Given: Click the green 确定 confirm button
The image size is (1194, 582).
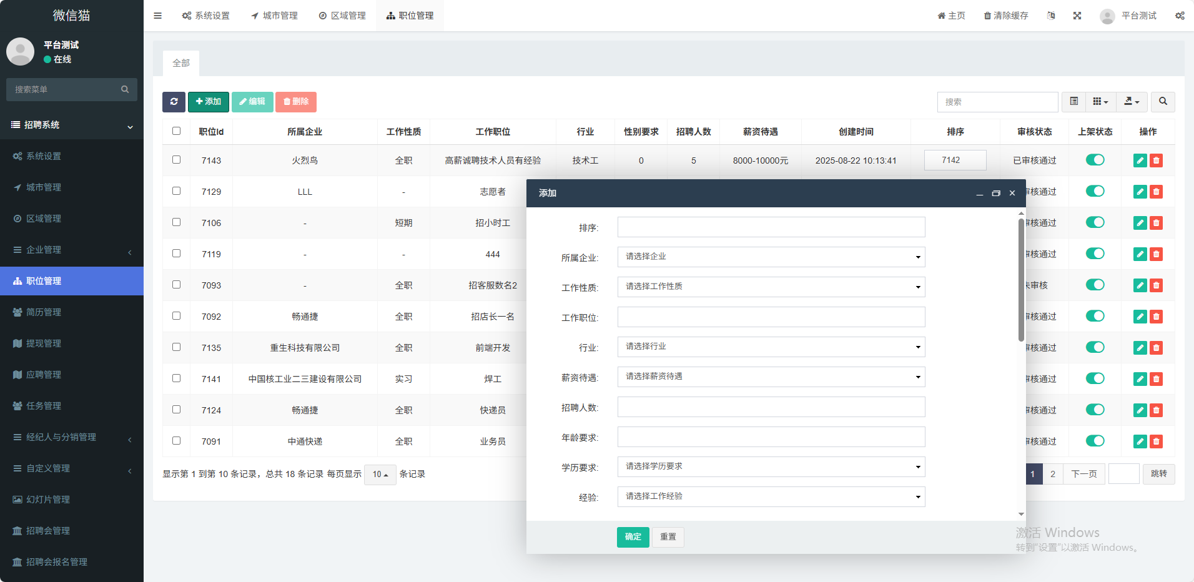Looking at the screenshot, I should click(x=633, y=537).
